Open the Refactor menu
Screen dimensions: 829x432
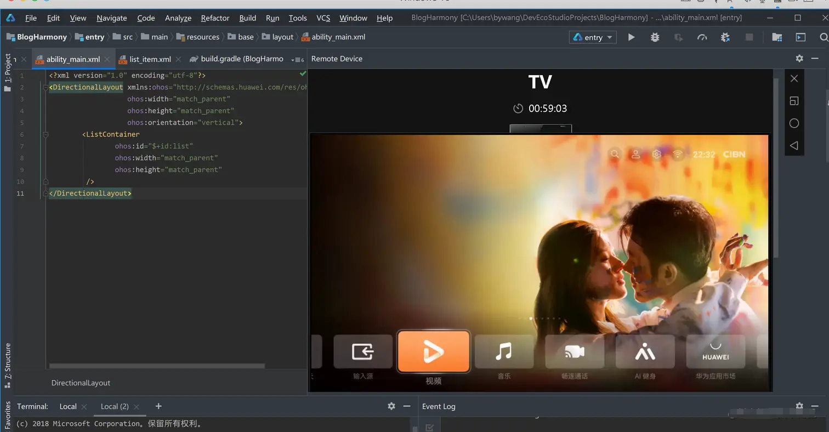pos(215,18)
